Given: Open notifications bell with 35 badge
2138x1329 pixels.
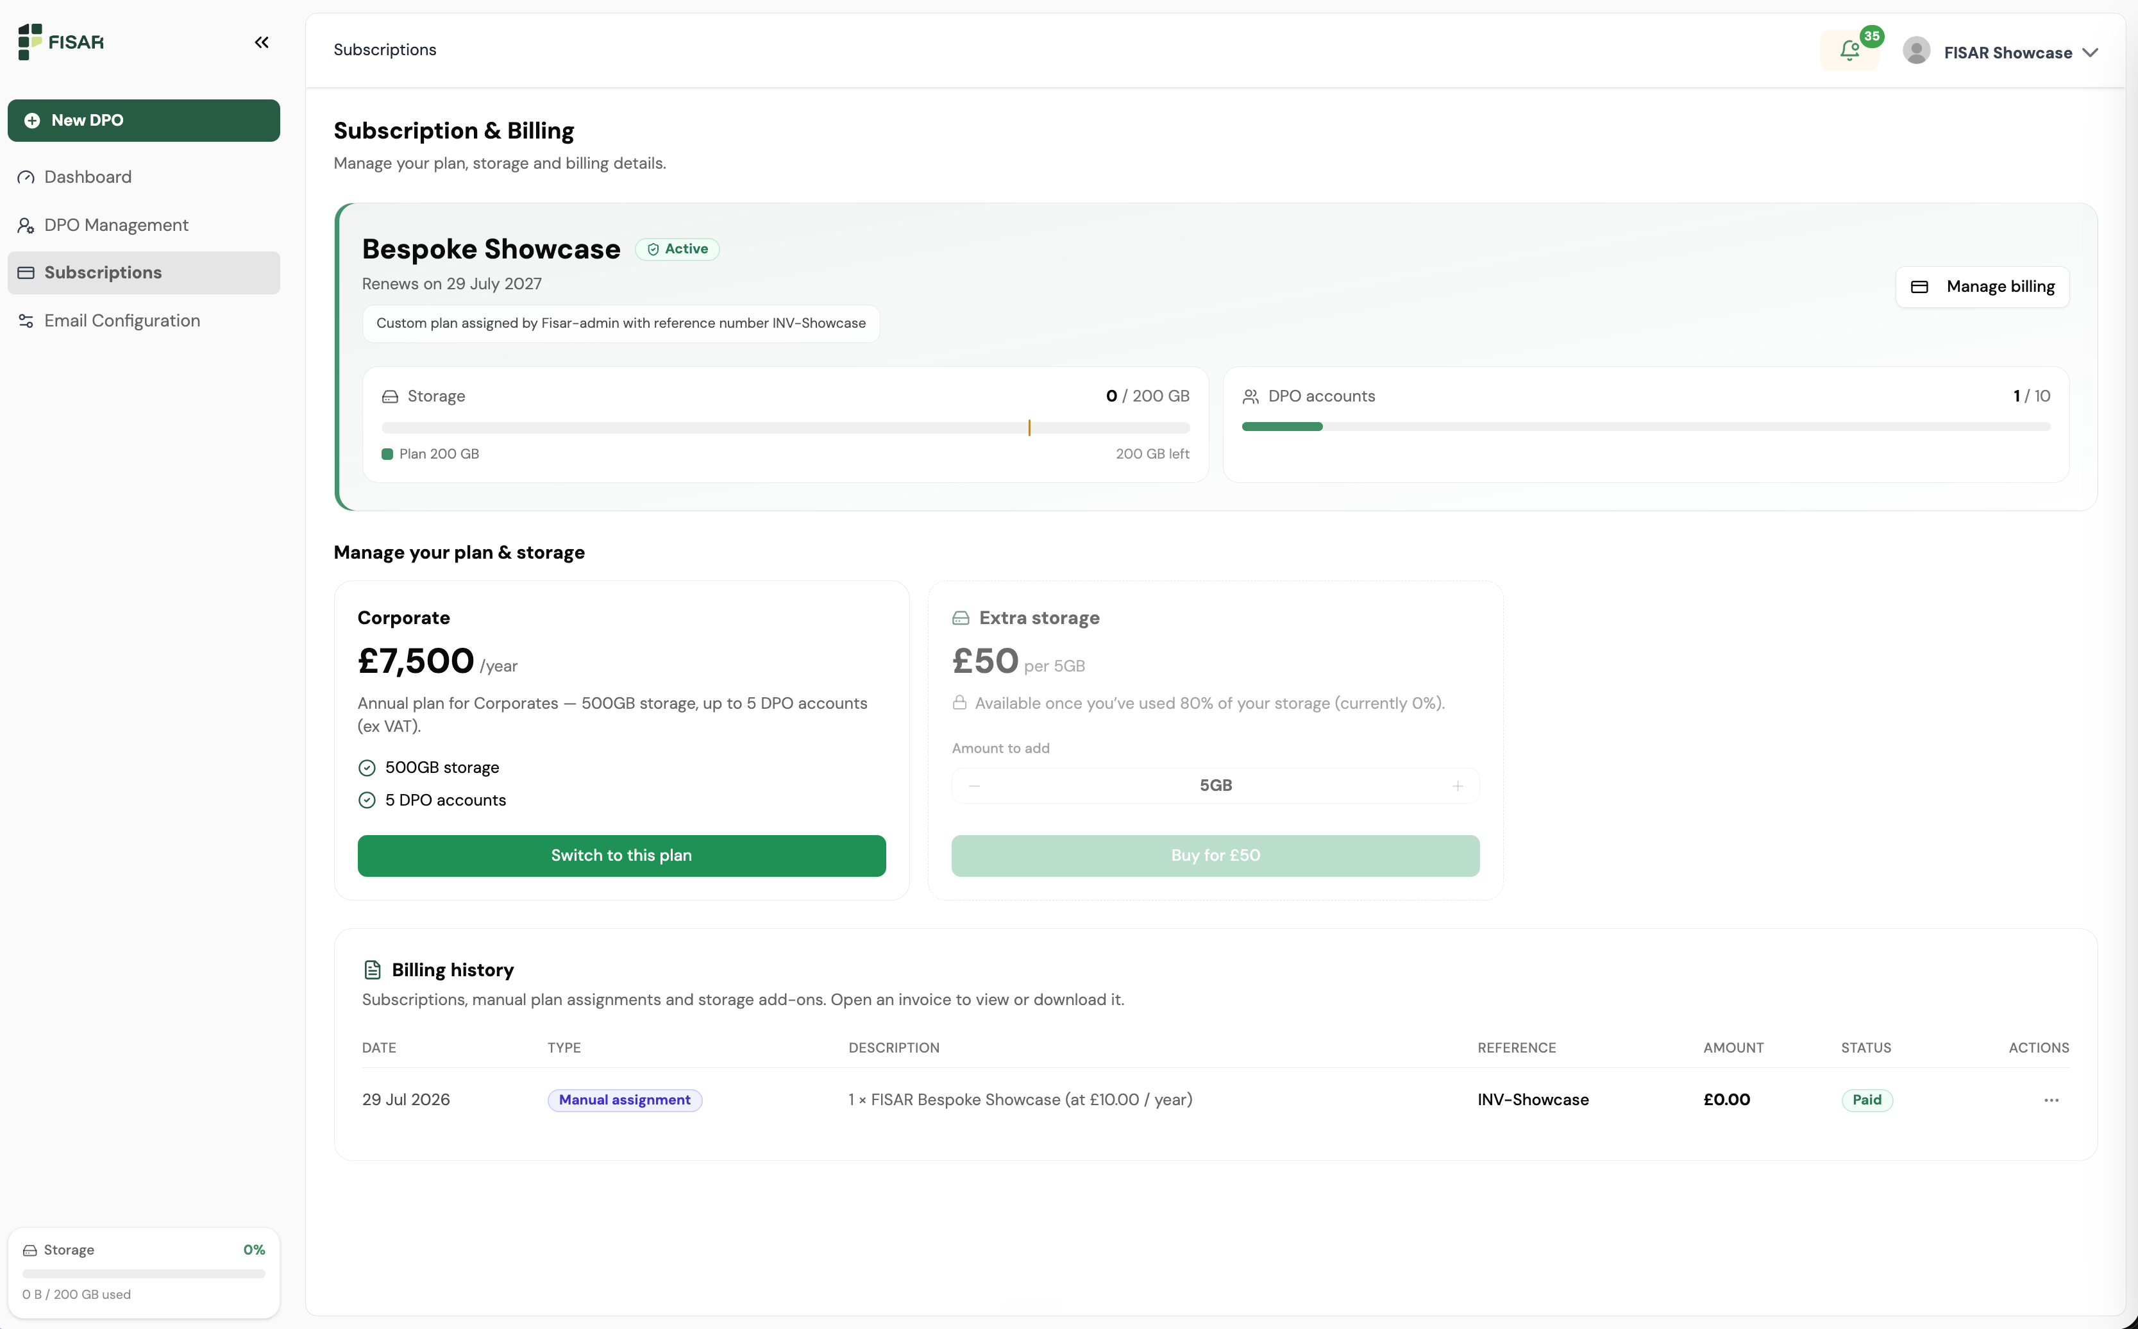Looking at the screenshot, I should coord(1851,50).
